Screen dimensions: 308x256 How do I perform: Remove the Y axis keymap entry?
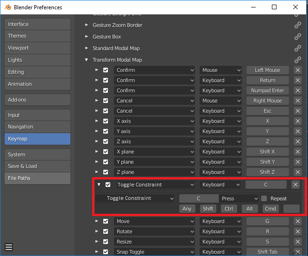point(298,131)
